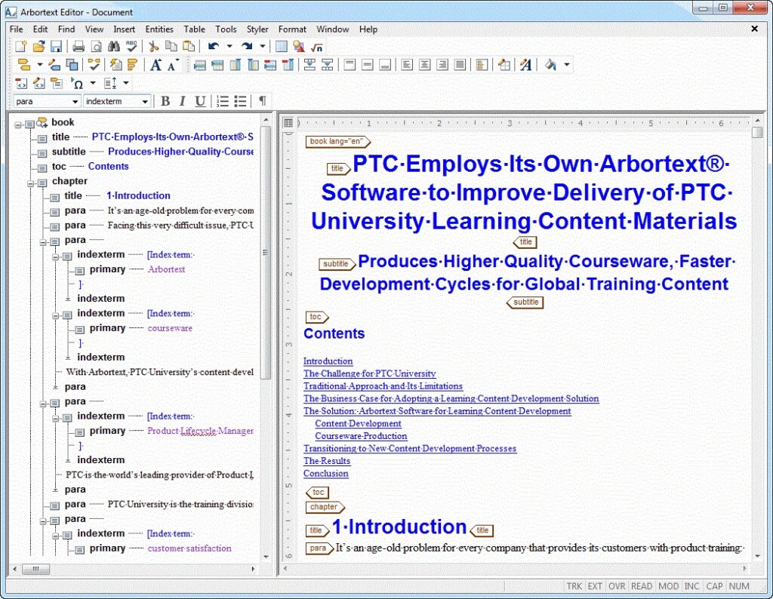Click the ruler corner table icon
773x599 pixels.
[x=288, y=123]
